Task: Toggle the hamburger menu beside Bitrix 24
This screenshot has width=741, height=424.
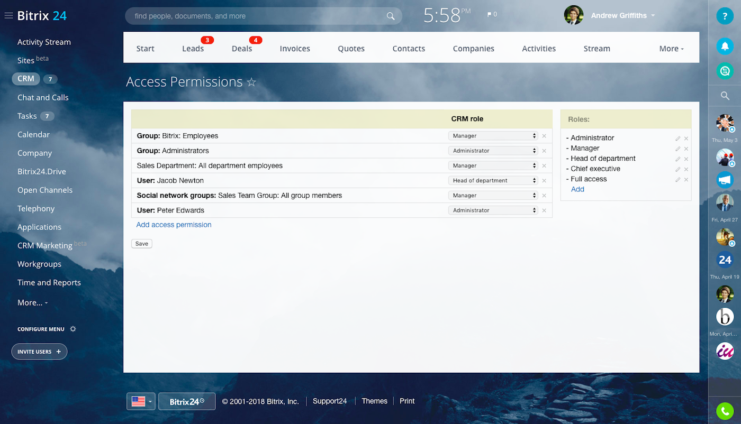Action: [x=8, y=16]
